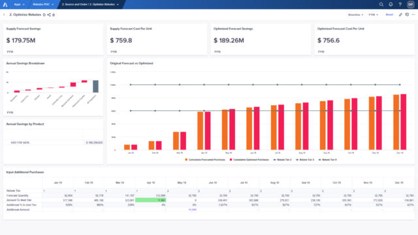Click the Additional % to next Tier row label
The width and height of the screenshot is (418, 235).
click(x=22, y=205)
